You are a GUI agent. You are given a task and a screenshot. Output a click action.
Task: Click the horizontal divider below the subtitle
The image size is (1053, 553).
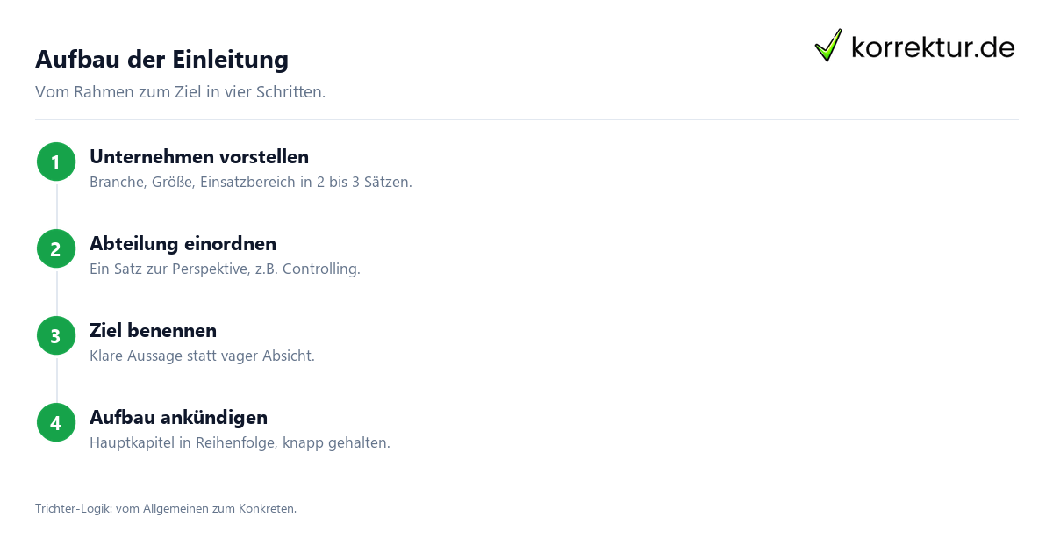point(526,119)
